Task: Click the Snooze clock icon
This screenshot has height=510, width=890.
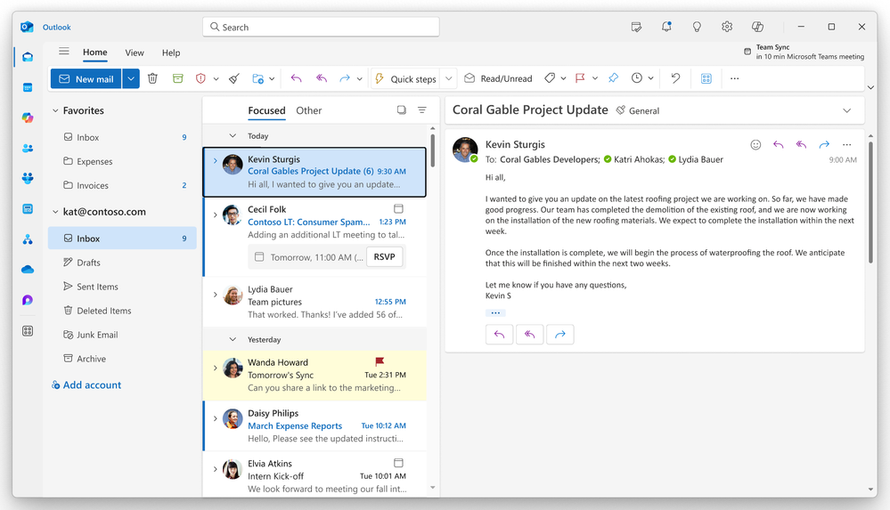Action: tap(637, 78)
